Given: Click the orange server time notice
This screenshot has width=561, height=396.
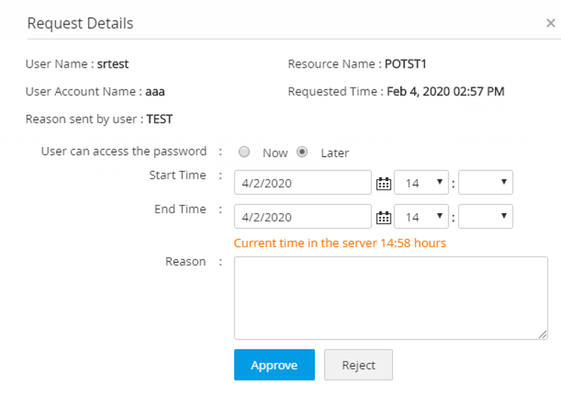Looking at the screenshot, I should click(339, 242).
